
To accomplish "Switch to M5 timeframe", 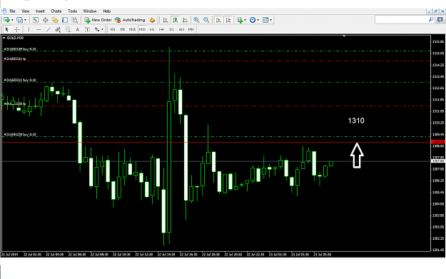I will [x=123, y=29].
